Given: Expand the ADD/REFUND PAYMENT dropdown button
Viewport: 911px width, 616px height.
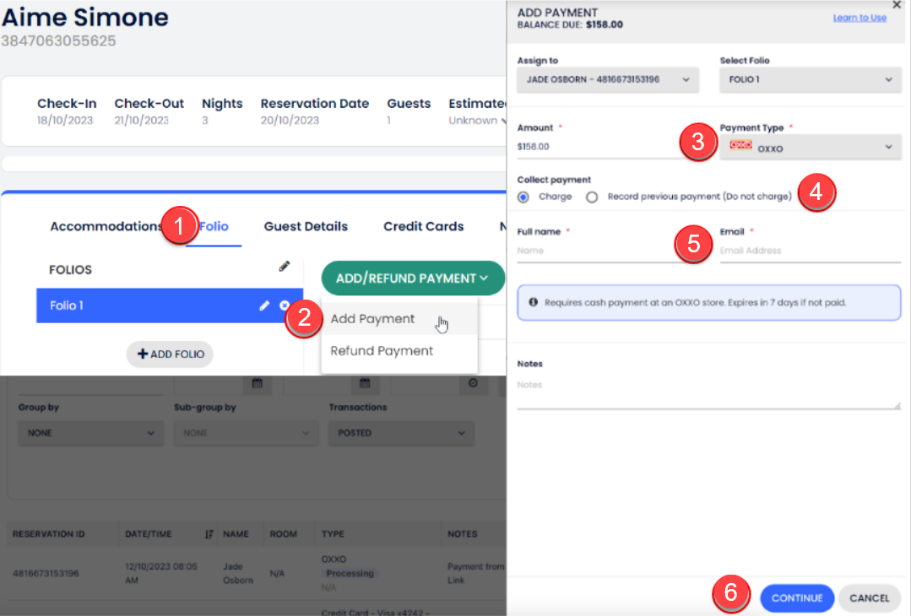Looking at the screenshot, I should (413, 278).
